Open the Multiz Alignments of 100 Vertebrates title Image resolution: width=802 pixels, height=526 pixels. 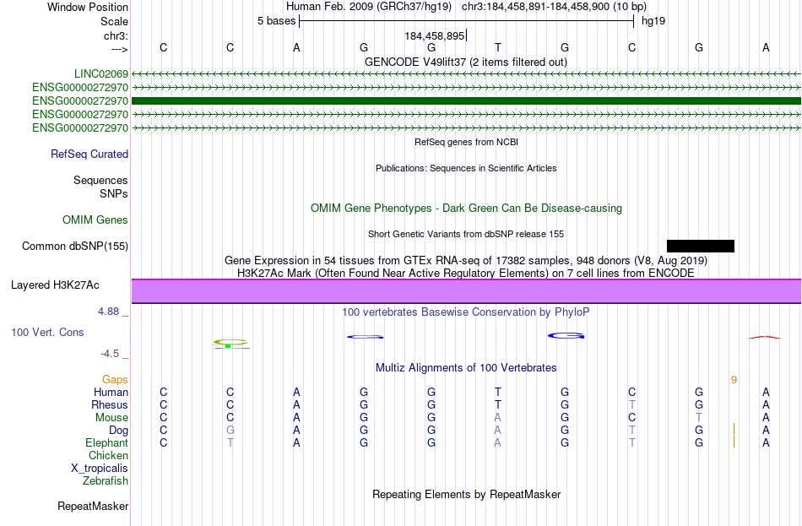tap(466, 368)
